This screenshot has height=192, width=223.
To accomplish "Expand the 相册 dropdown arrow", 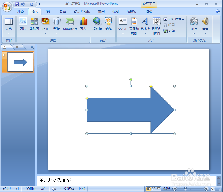I will point(45,33).
